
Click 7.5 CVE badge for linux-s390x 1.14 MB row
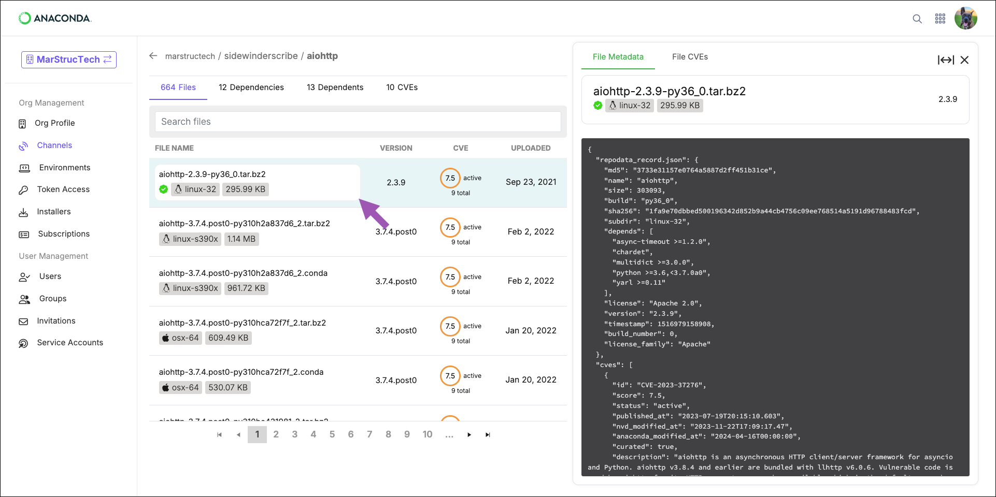click(x=450, y=227)
